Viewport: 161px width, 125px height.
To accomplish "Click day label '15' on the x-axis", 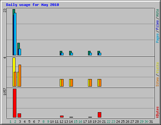I will click(75, 122).
